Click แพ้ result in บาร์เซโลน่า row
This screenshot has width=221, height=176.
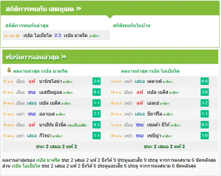click(32, 81)
